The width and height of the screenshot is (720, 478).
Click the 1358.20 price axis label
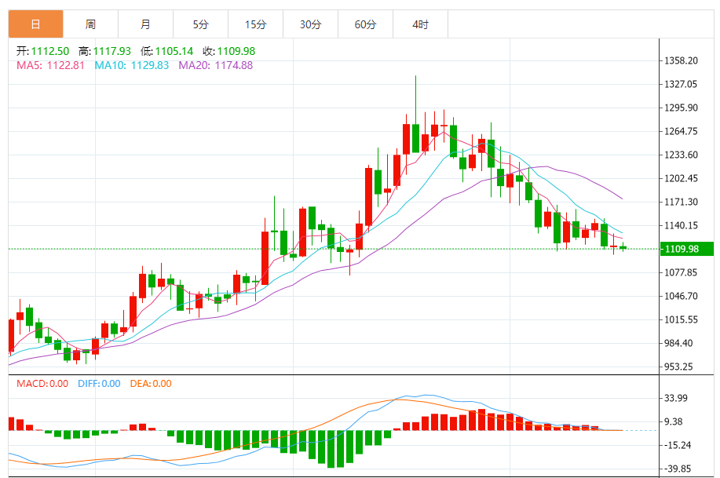coord(681,60)
